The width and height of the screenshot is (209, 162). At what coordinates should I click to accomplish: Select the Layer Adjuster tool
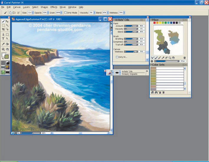coord(7,21)
